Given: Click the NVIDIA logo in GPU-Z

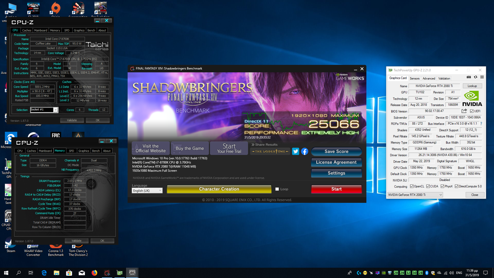Looking at the screenshot, I should coord(472,98).
